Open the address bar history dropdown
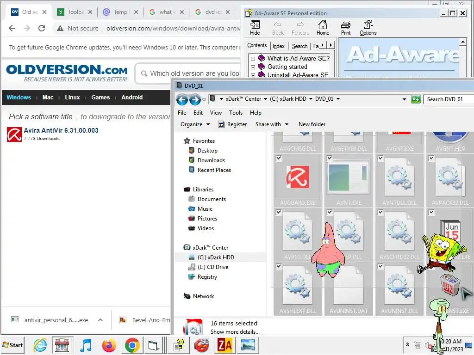The height and width of the screenshot is (355, 474). [404, 99]
